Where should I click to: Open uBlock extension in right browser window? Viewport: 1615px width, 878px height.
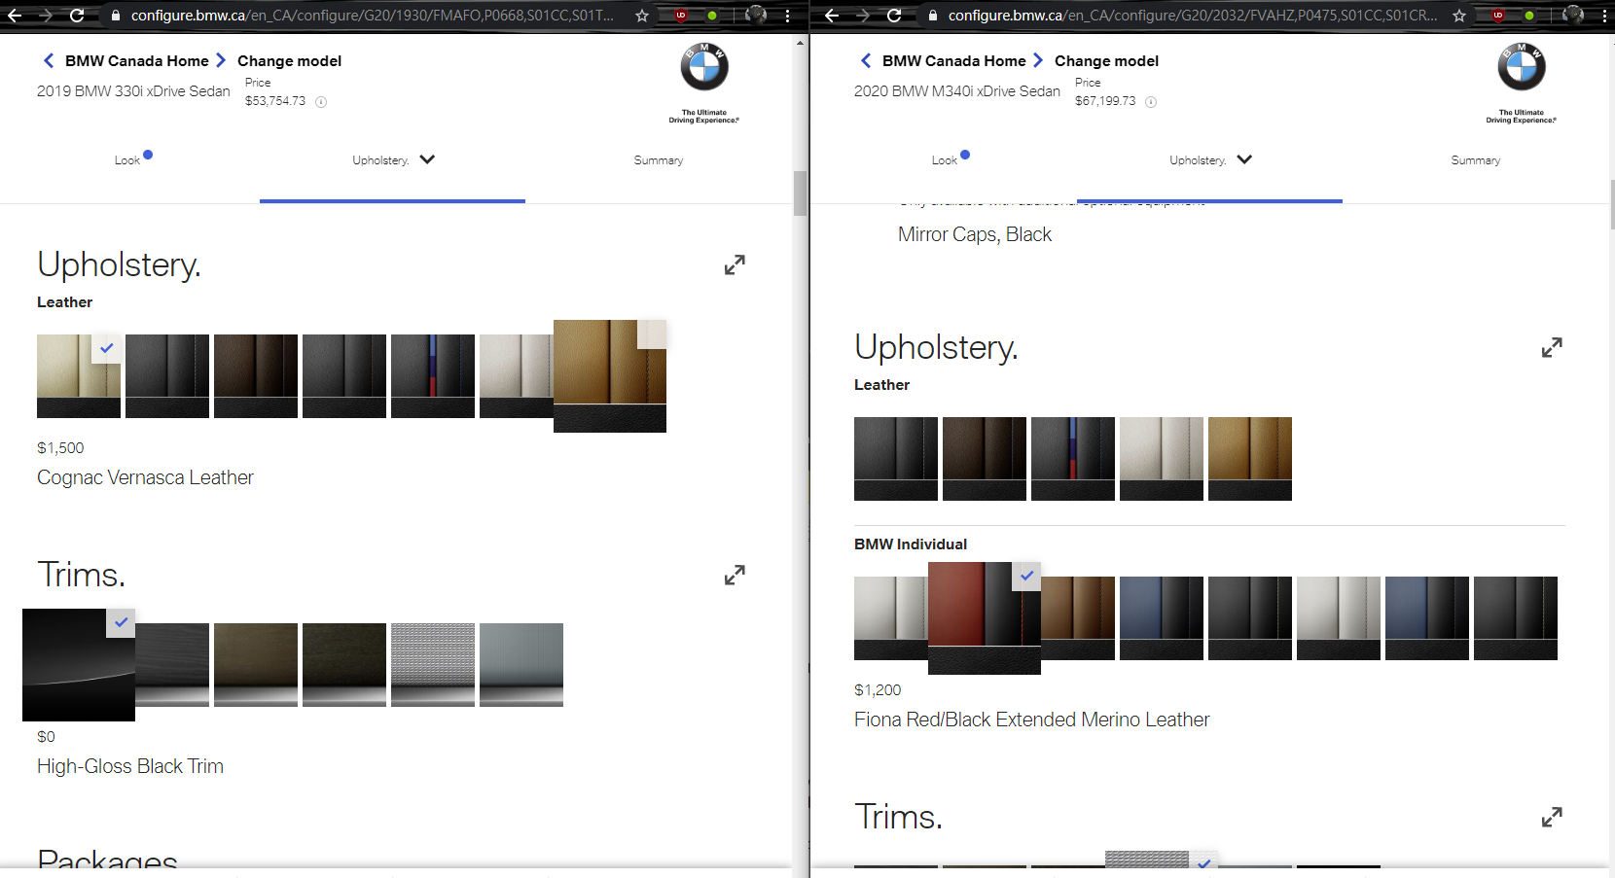coord(1498,16)
